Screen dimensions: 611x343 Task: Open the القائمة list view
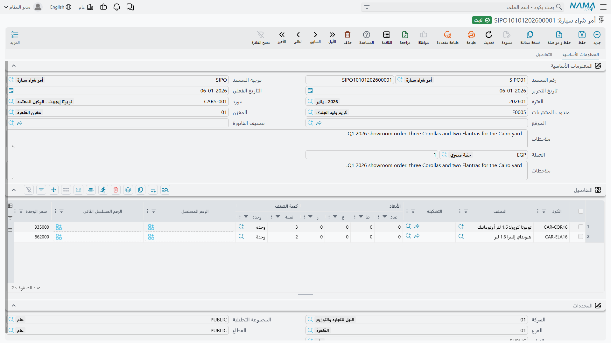(387, 37)
